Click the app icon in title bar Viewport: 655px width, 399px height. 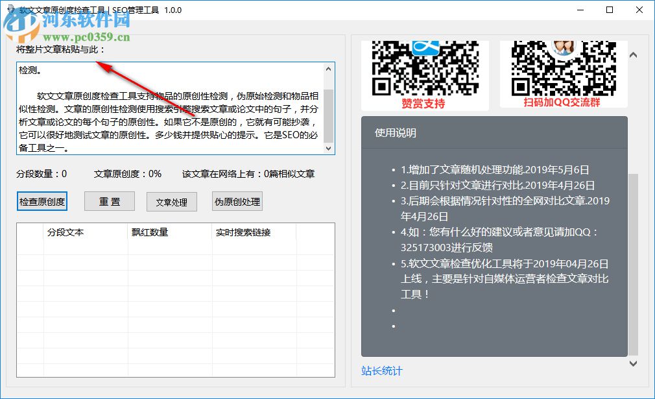tap(11, 10)
